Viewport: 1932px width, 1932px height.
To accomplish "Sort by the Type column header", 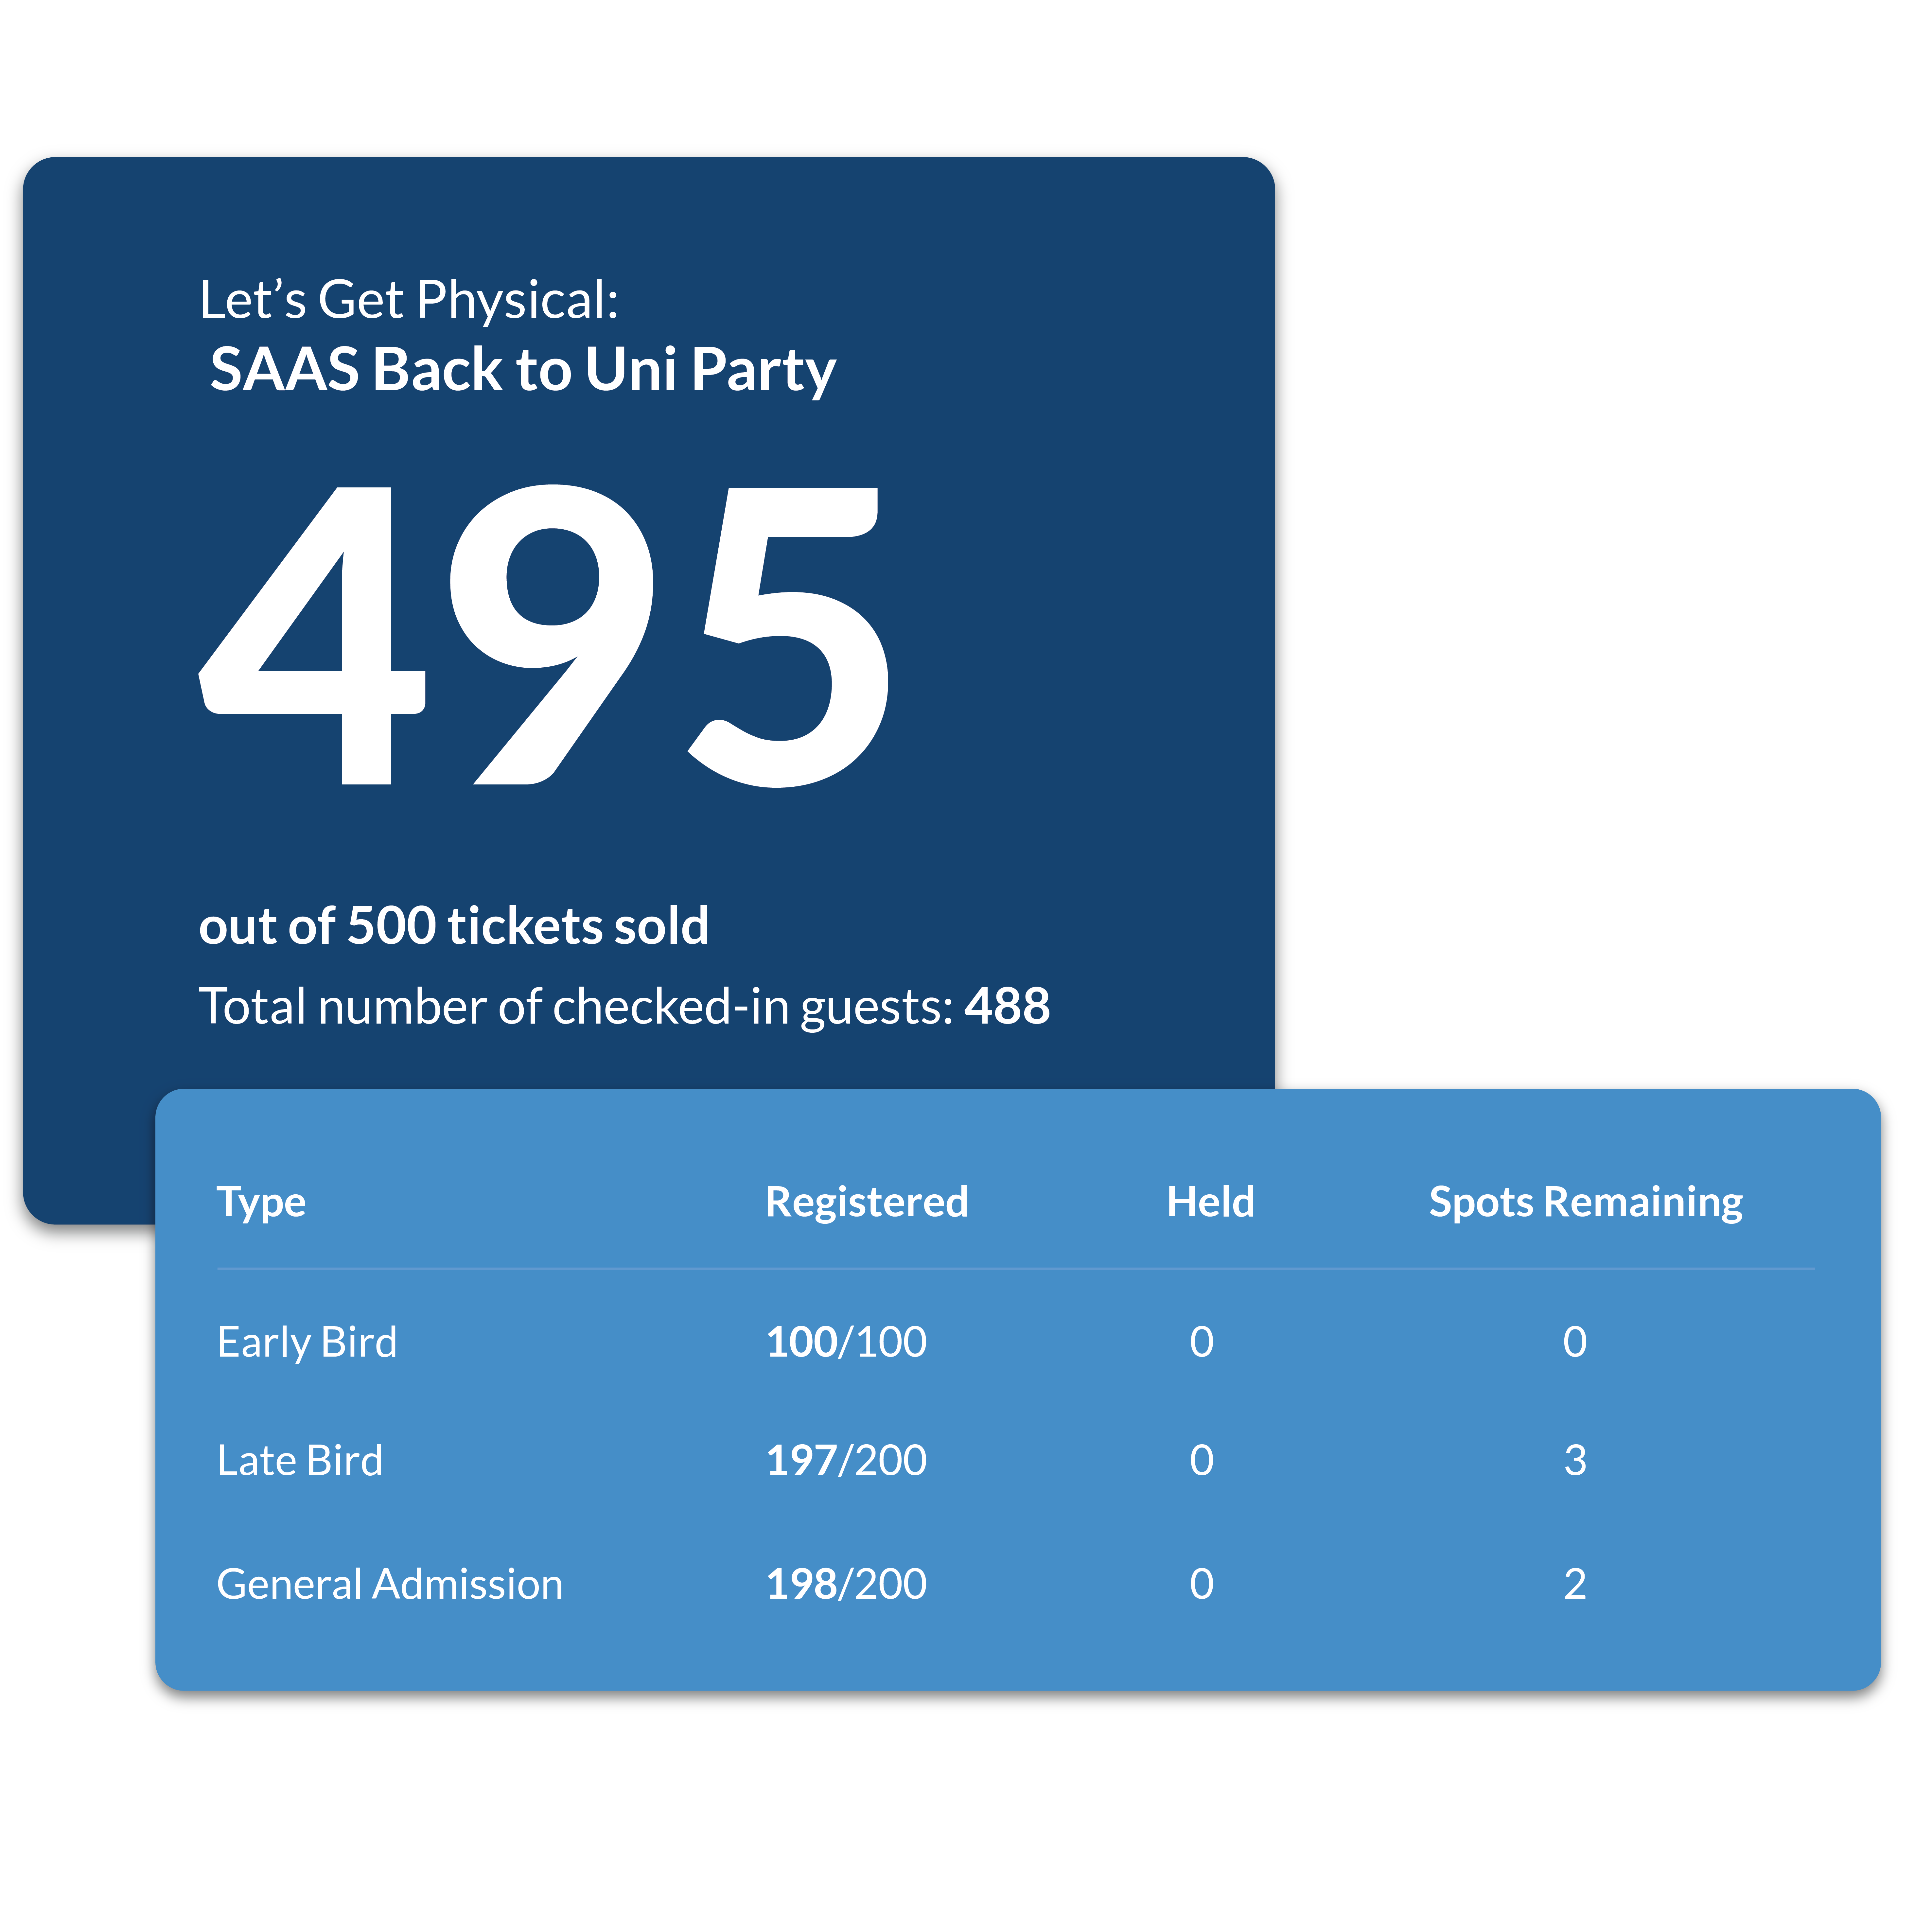I will (261, 1202).
